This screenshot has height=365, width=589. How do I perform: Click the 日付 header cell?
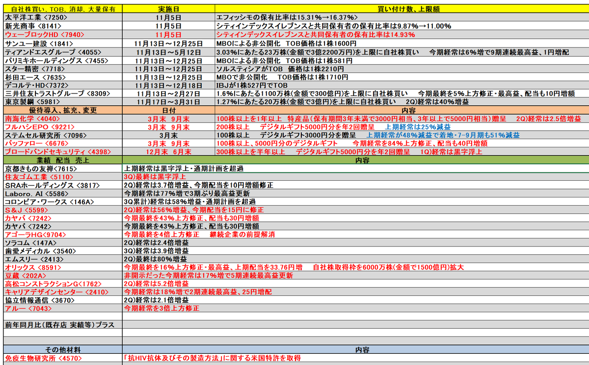pyautogui.click(x=168, y=110)
